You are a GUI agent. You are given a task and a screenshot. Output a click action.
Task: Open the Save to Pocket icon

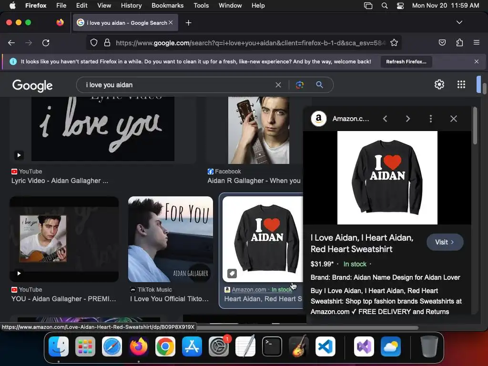[x=442, y=42]
